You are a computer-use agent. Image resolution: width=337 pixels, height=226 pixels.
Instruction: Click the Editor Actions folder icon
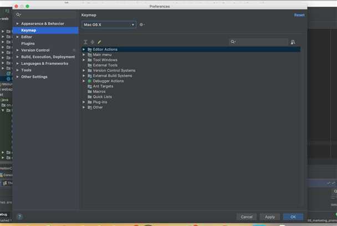point(90,50)
